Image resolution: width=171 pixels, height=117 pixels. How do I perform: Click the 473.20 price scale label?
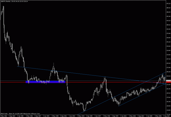[x=169, y=4]
